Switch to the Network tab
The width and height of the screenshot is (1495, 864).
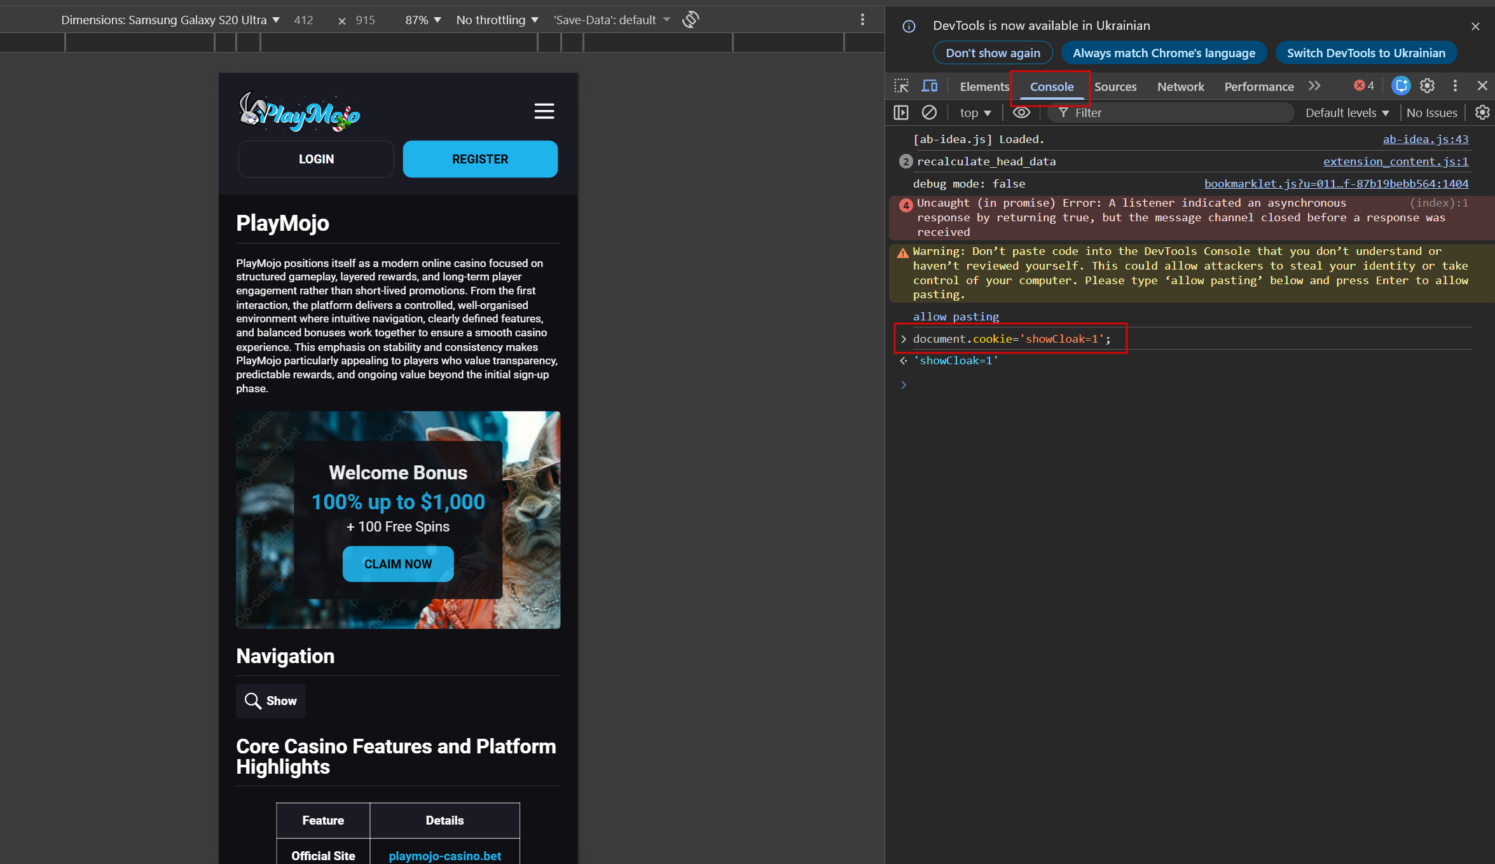point(1180,86)
